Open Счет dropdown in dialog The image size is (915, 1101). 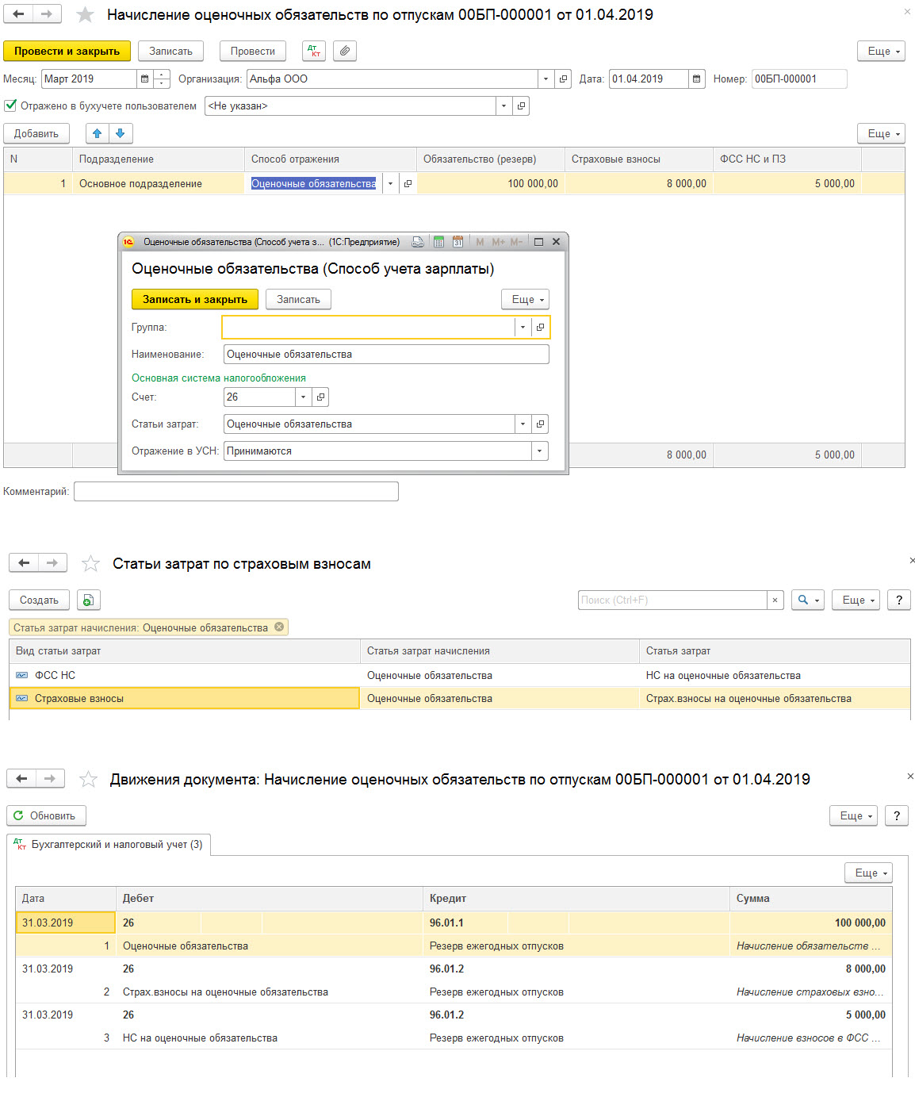click(303, 397)
